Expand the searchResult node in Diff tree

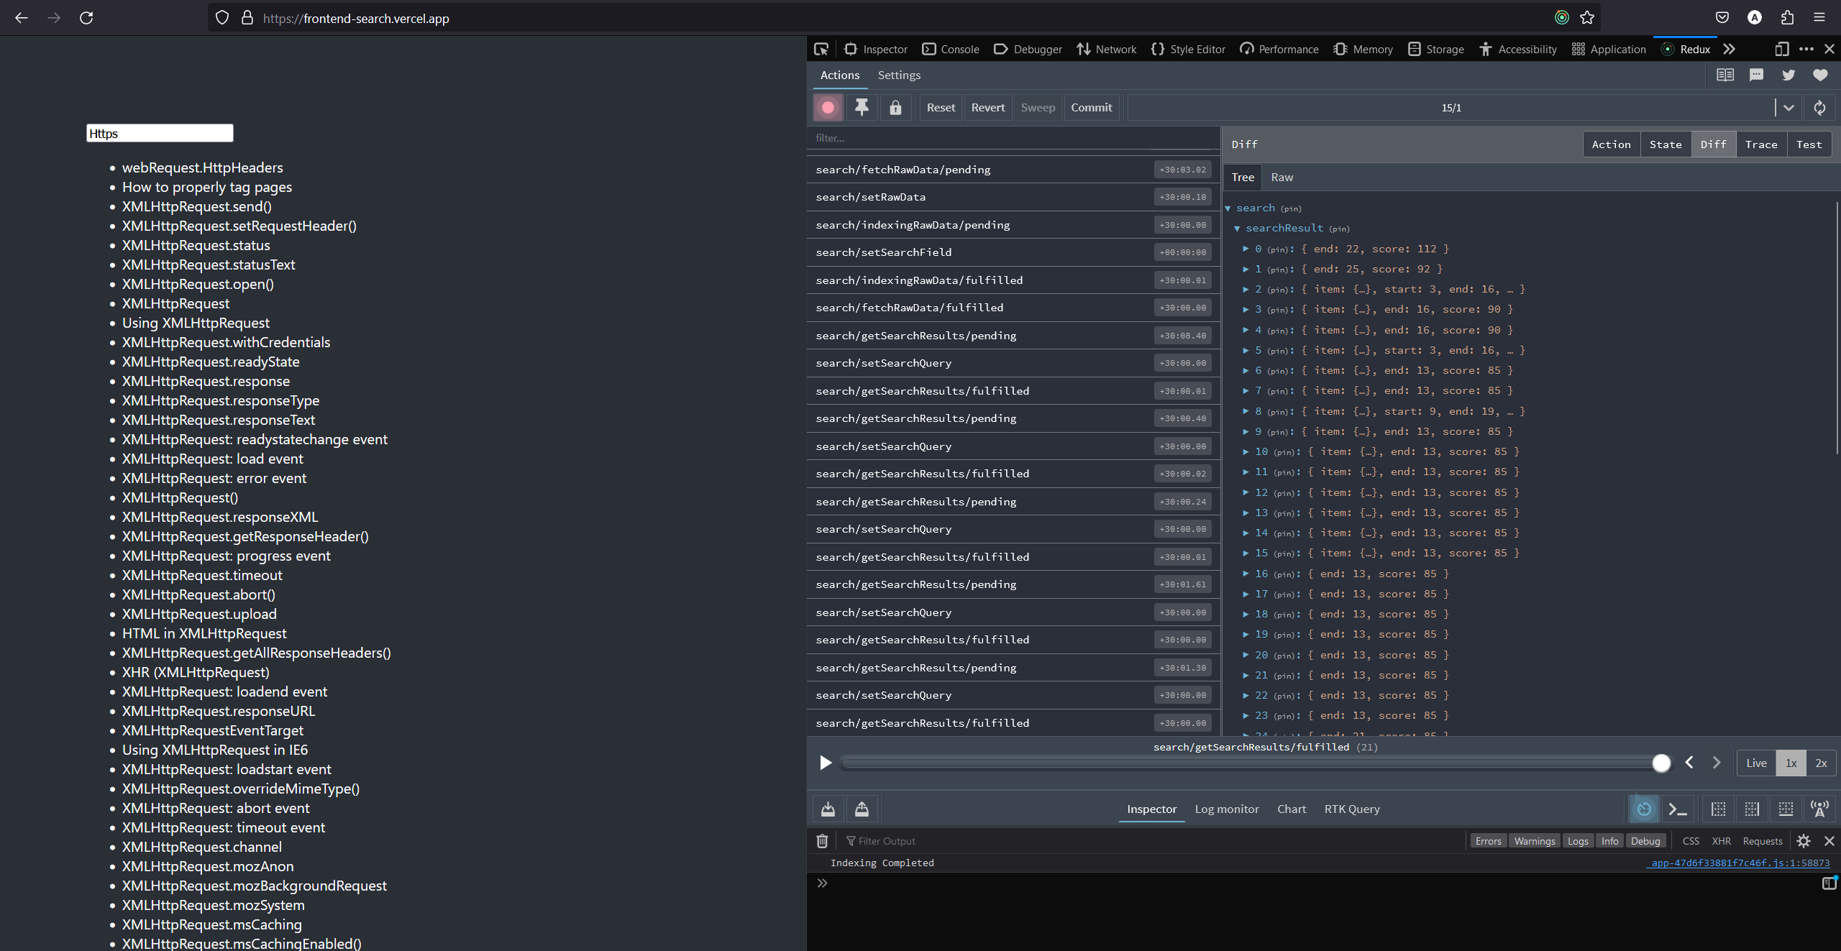[x=1237, y=228]
